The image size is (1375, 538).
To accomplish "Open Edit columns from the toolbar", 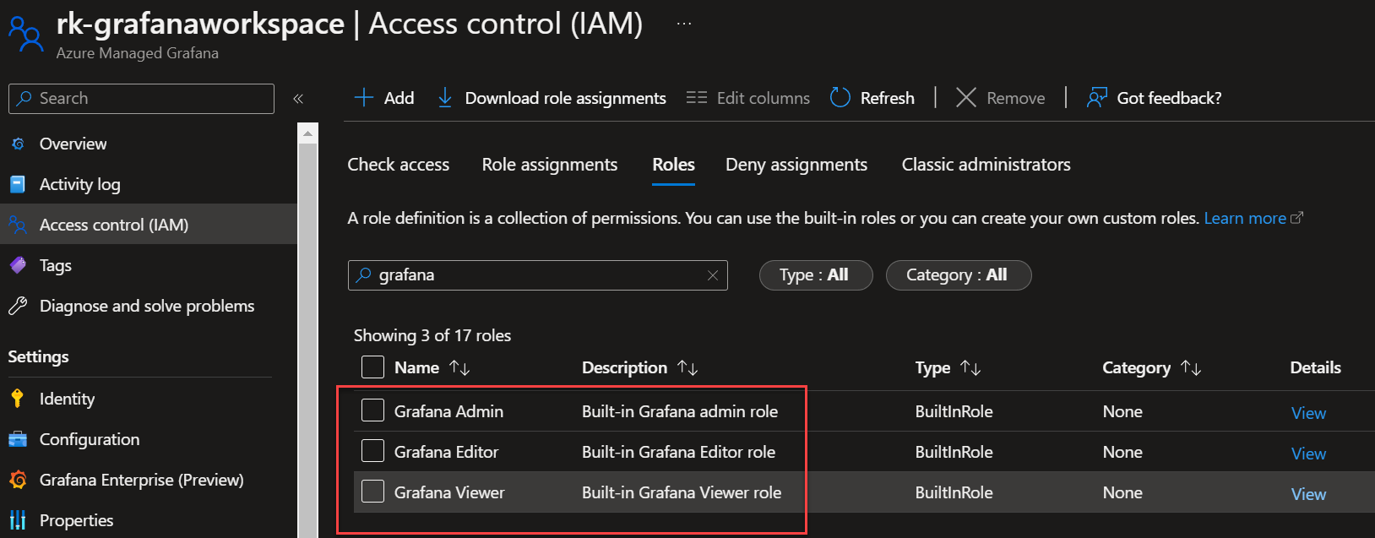I will (747, 98).
